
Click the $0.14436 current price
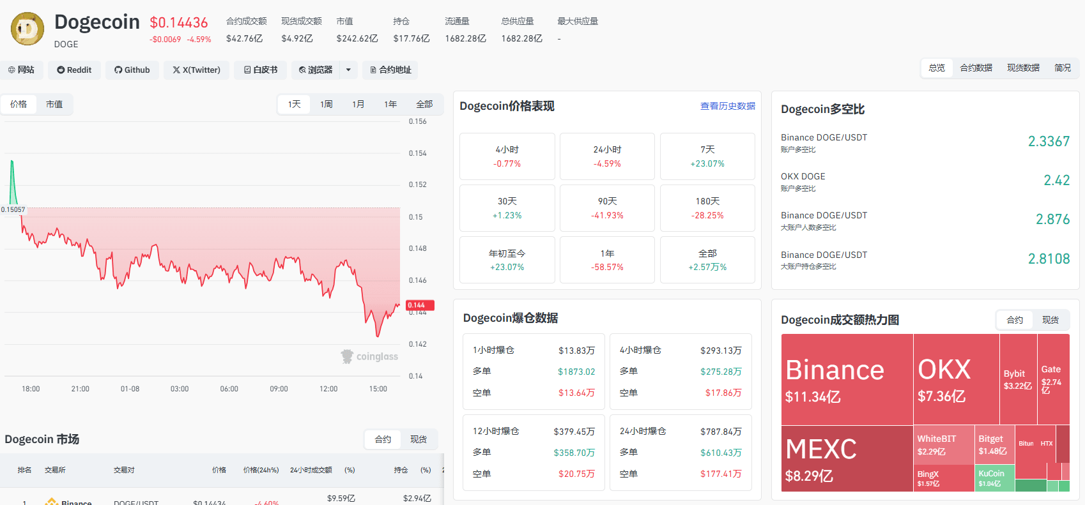pyautogui.click(x=179, y=23)
